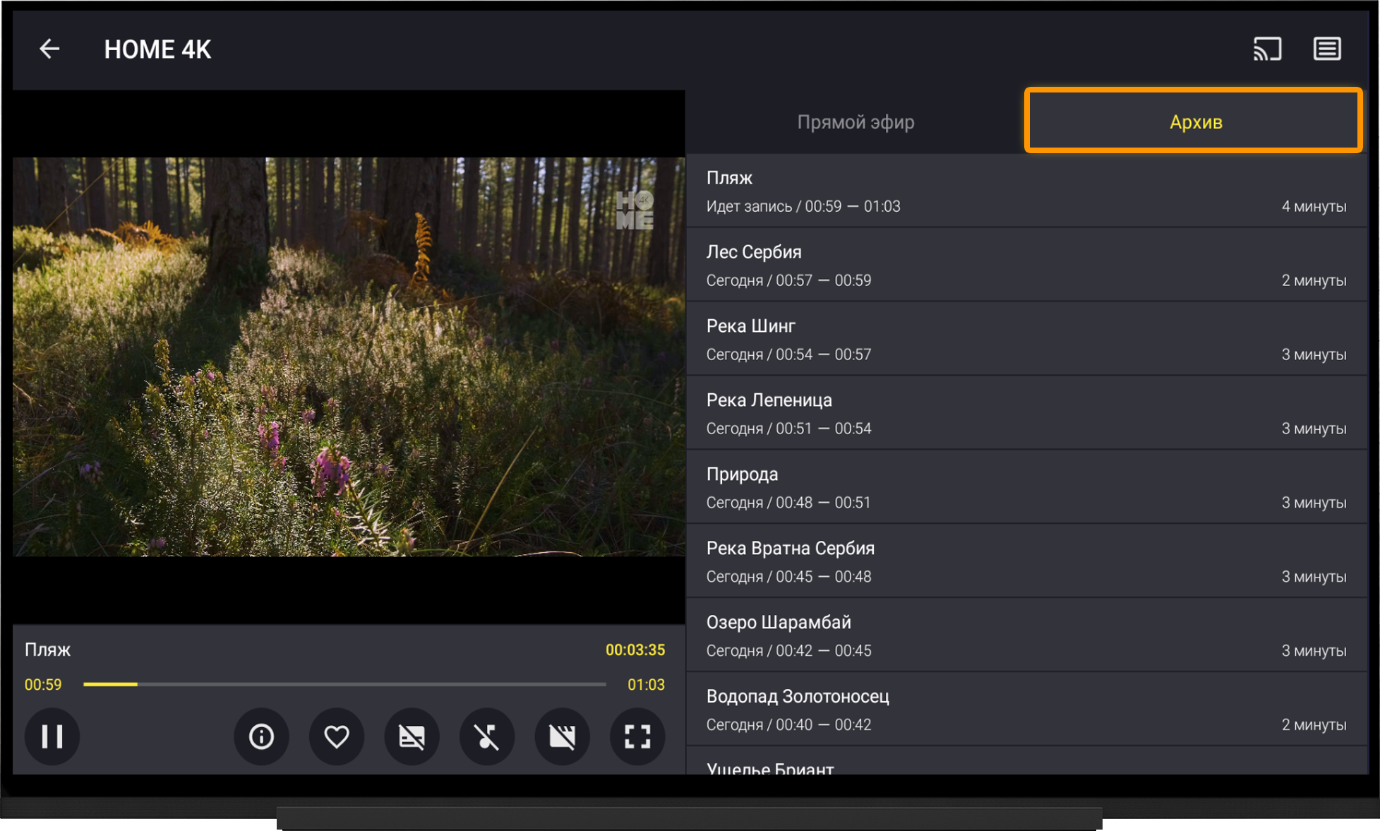Play the Лес Сербия archive entry

[x=1026, y=265]
